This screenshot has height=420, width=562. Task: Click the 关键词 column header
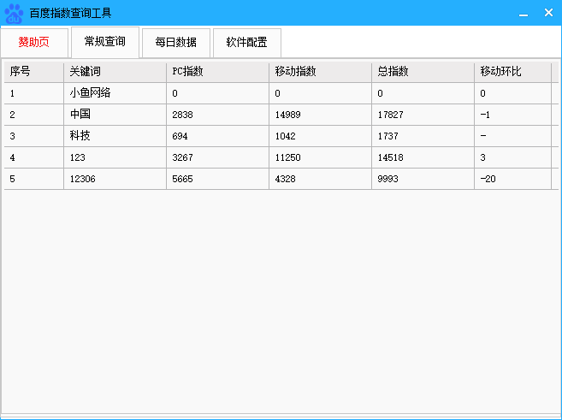coord(115,72)
